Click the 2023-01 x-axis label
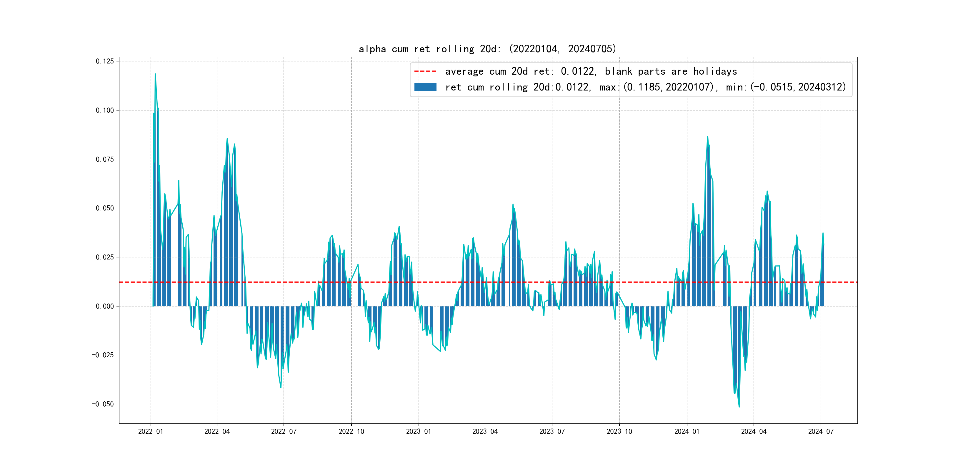 point(419,431)
